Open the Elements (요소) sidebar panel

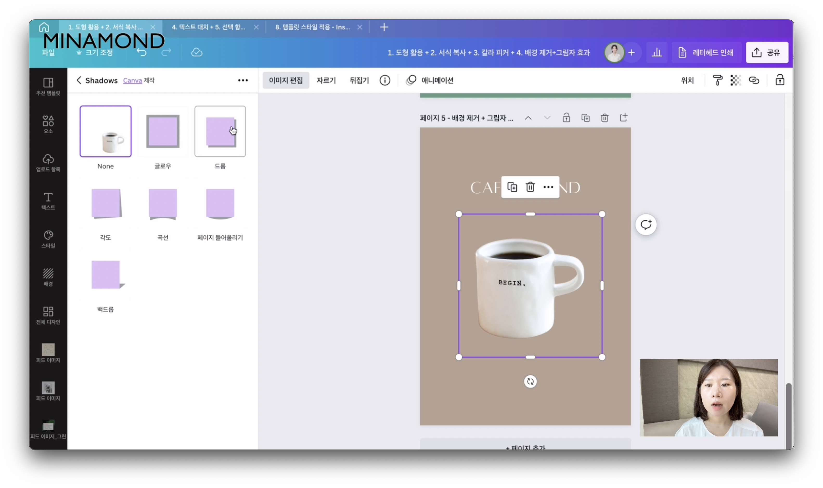pyautogui.click(x=48, y=124)
